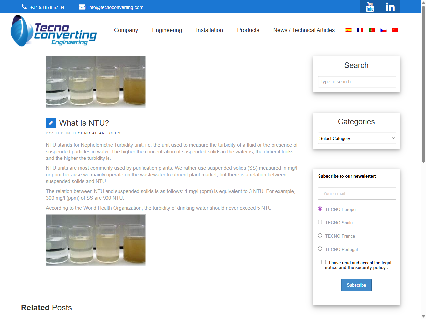The width and height of the screenshot is (426, 319).
Task: Click the blue pencil icon beside the article title
Action: (51, 123)
